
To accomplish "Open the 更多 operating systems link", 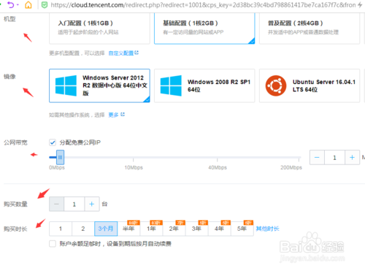I will 116,115.
